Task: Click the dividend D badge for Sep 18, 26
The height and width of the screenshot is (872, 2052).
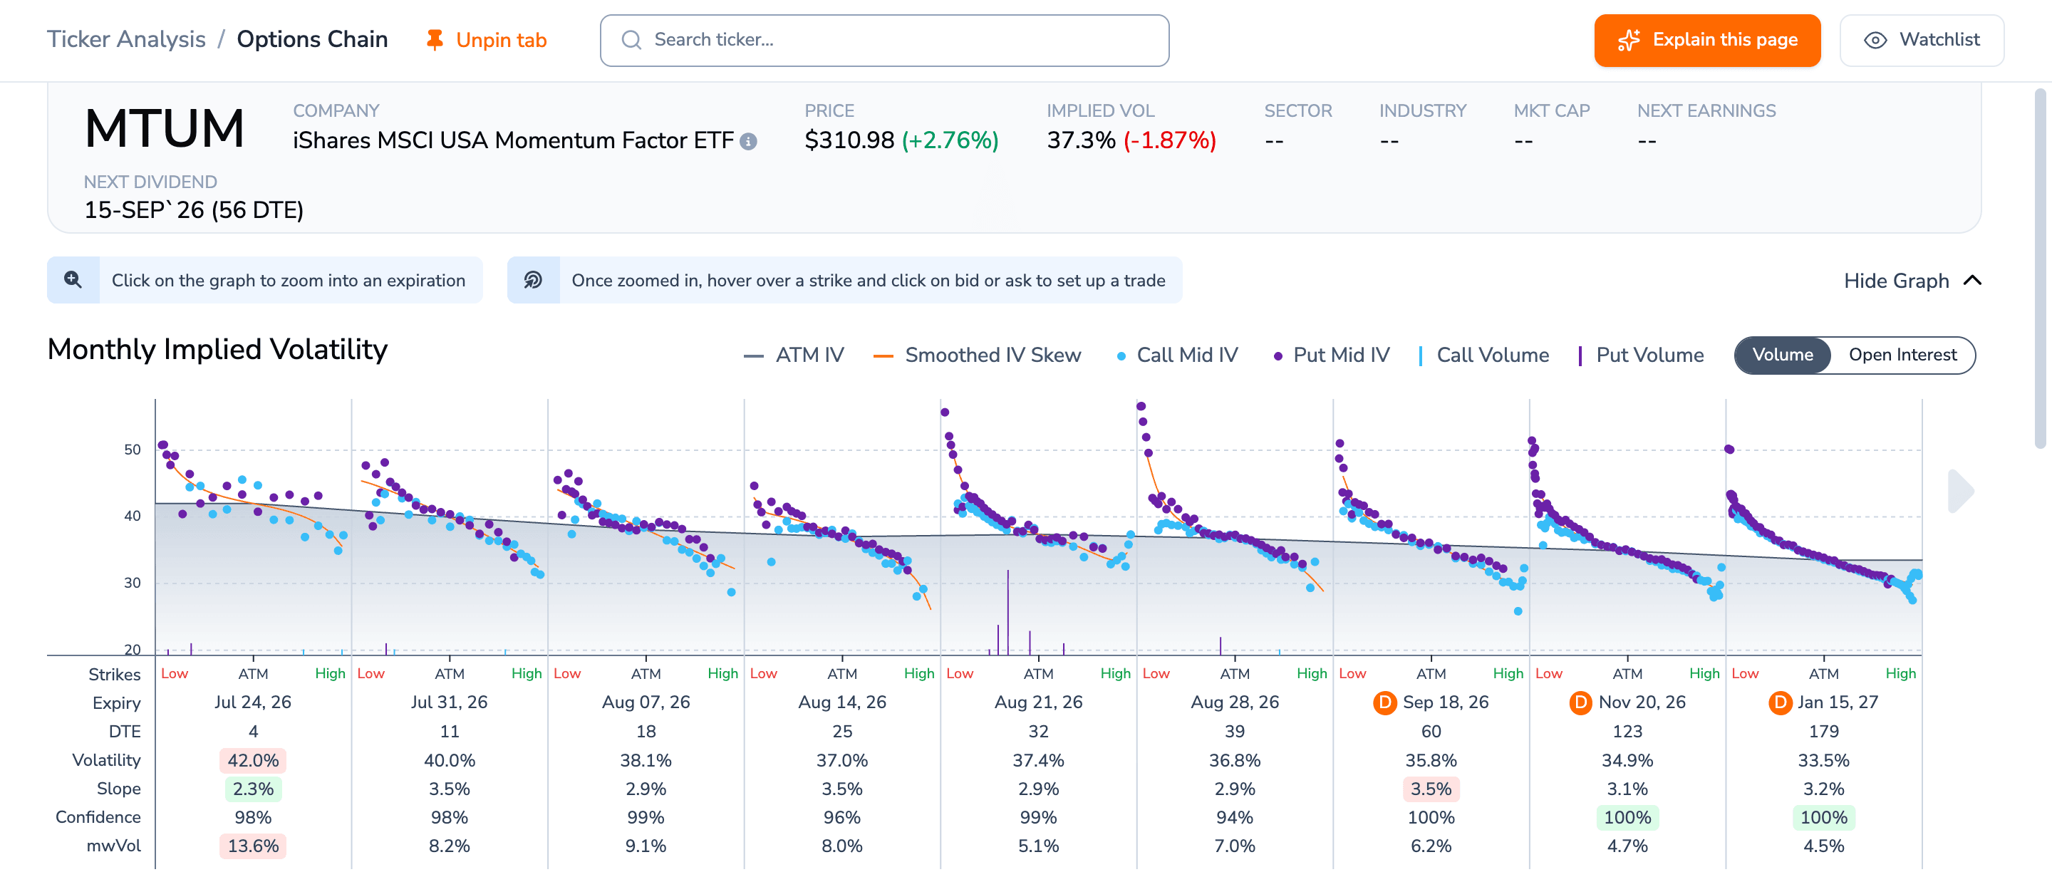Action: (x=1385, y=702)
